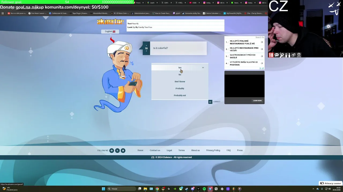Screen dimensions: 343x192
Task: Open the English language selector
Action: point(110,31)
